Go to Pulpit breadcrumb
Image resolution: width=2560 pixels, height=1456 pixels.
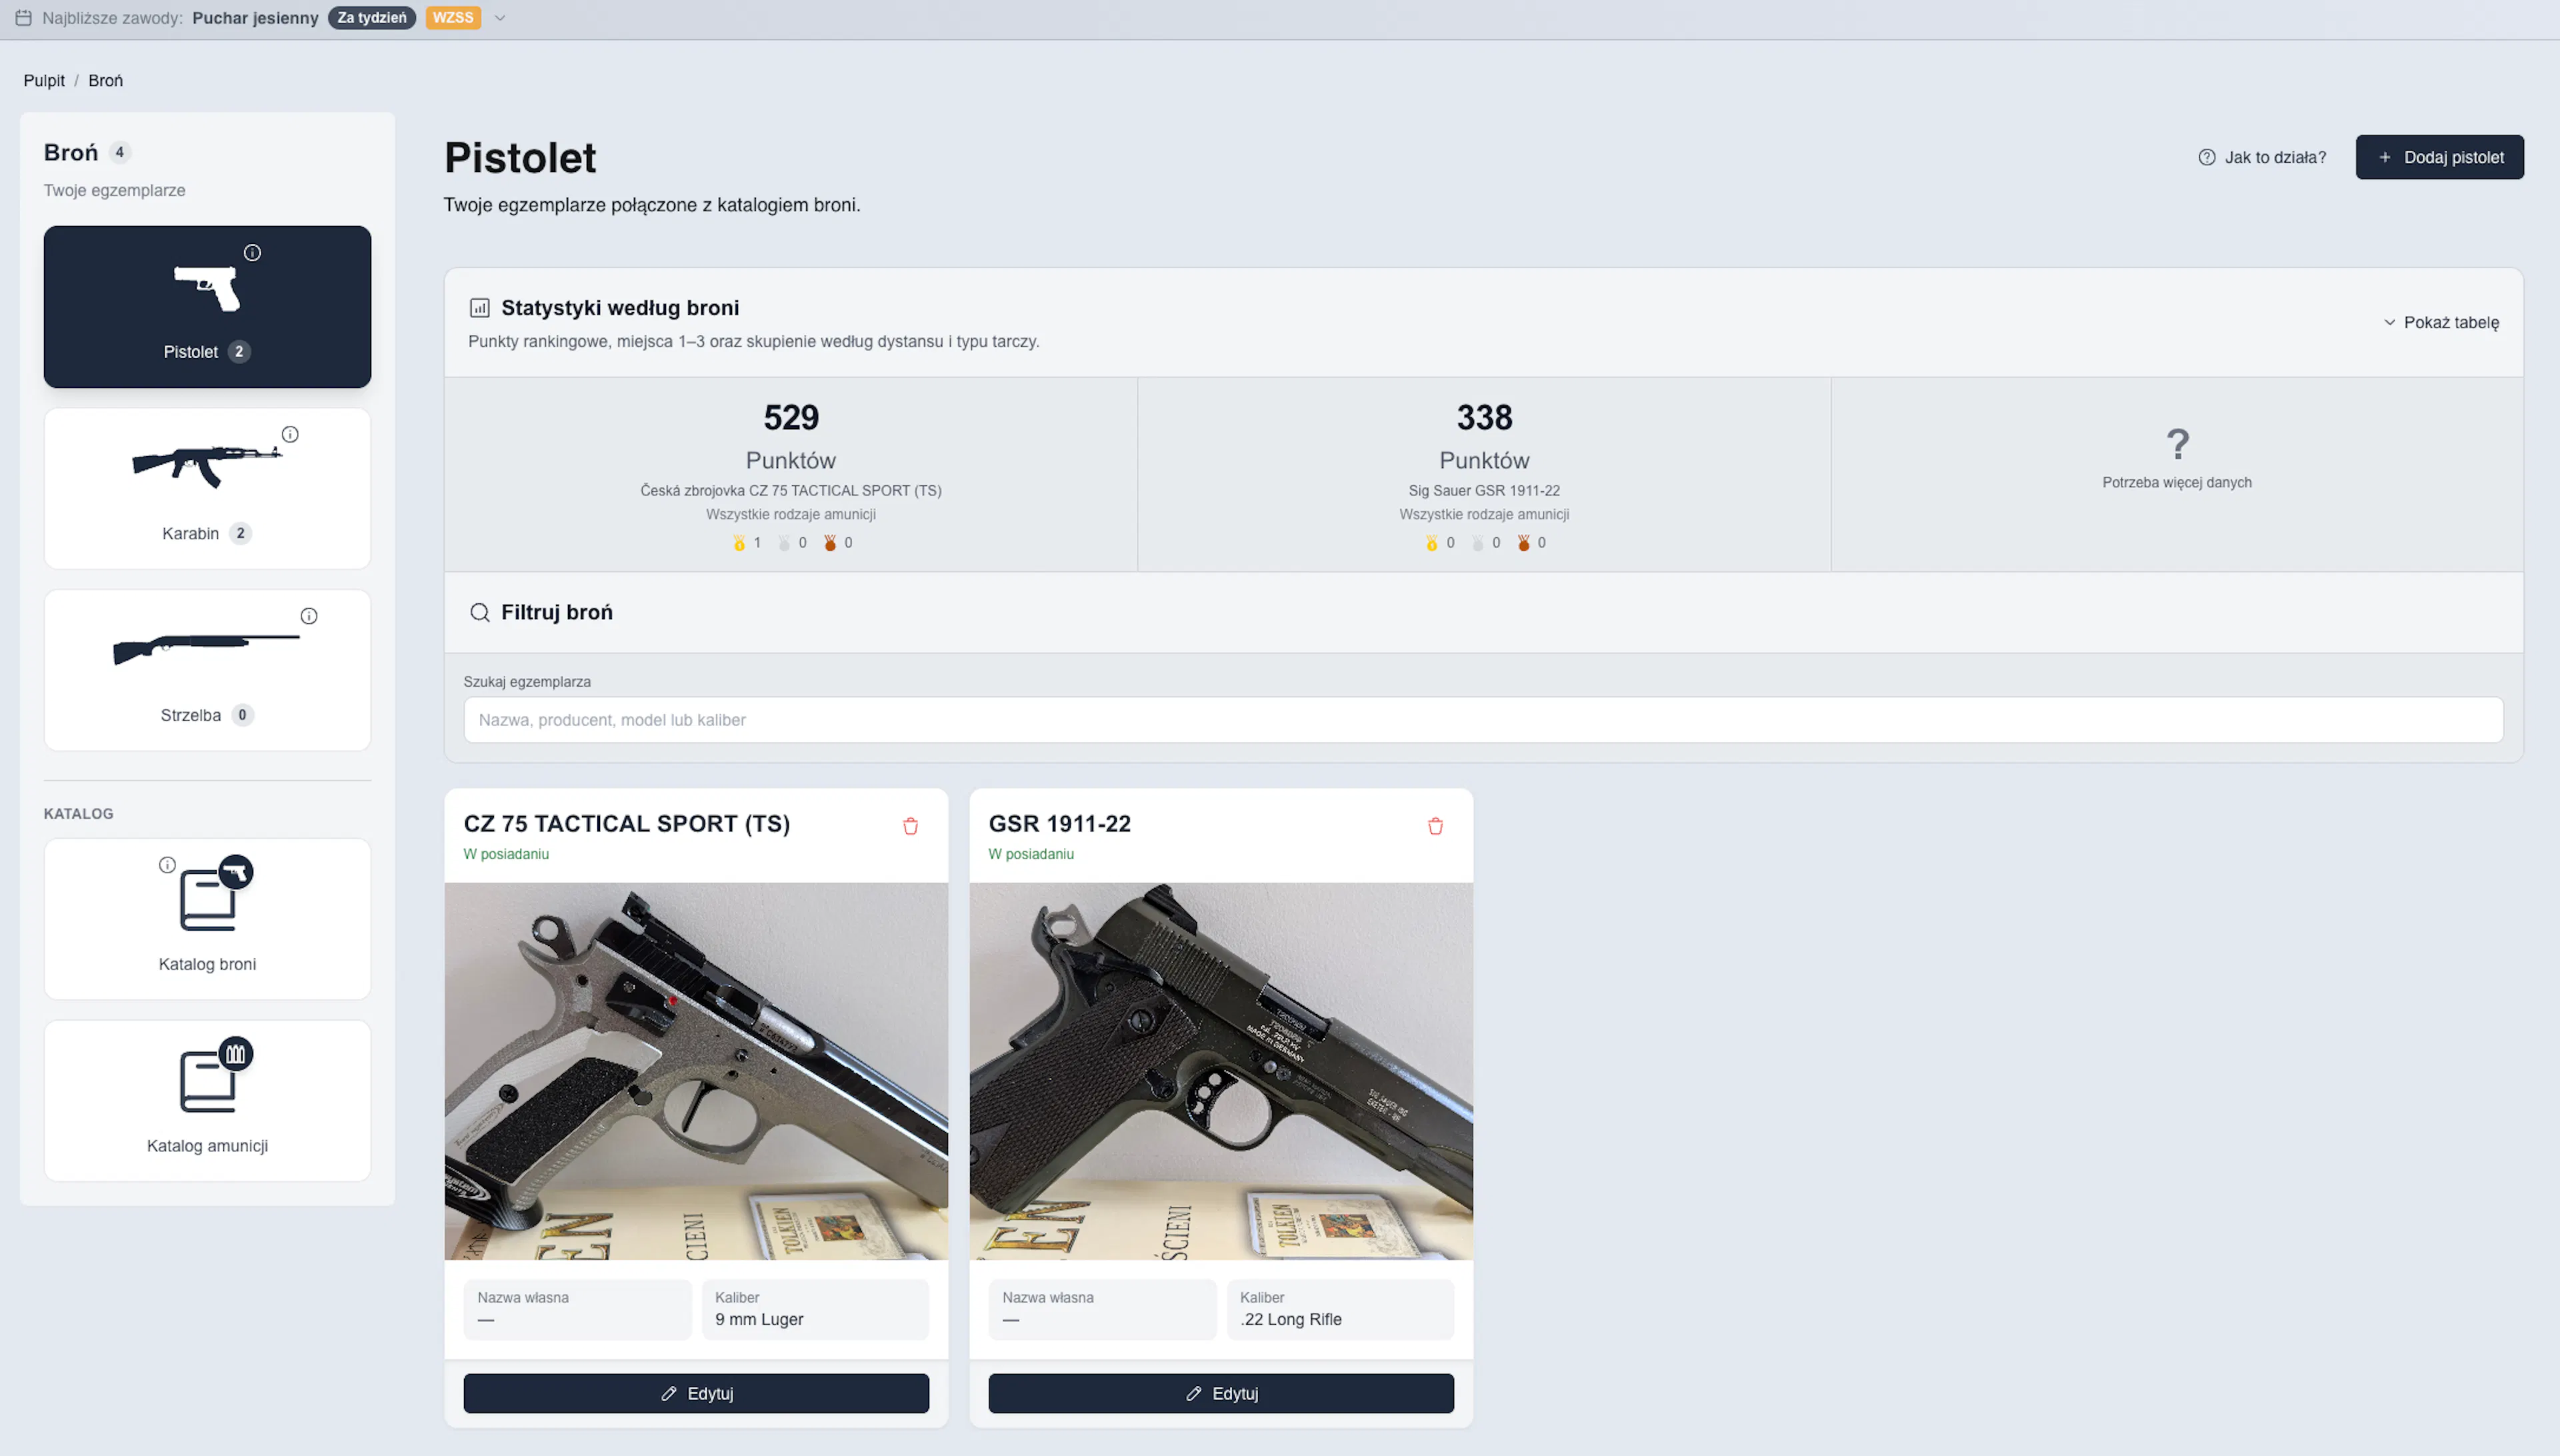44,80
